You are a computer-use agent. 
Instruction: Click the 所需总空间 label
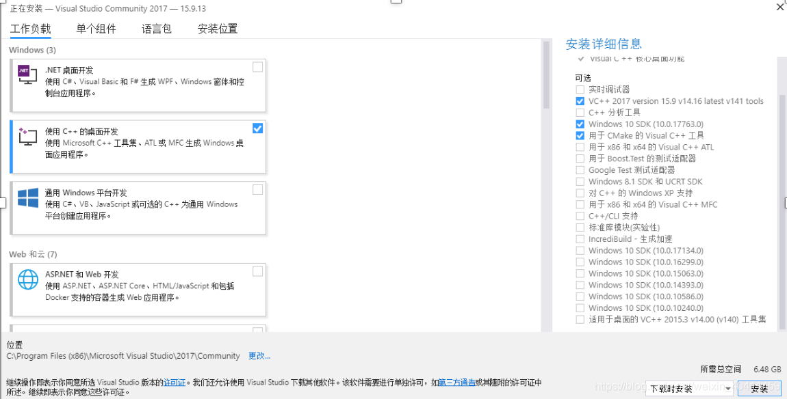coord(721,369)
